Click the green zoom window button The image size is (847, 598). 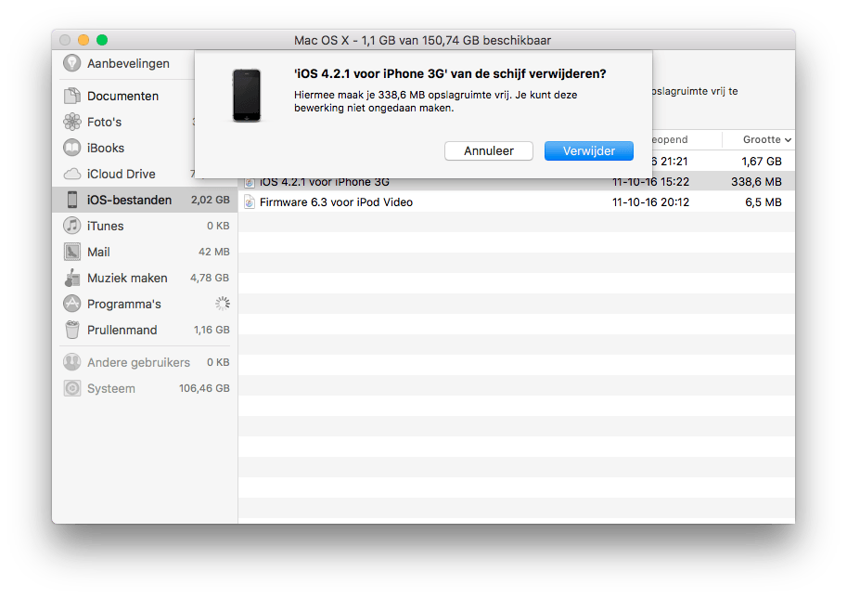[x=102, y=40]
